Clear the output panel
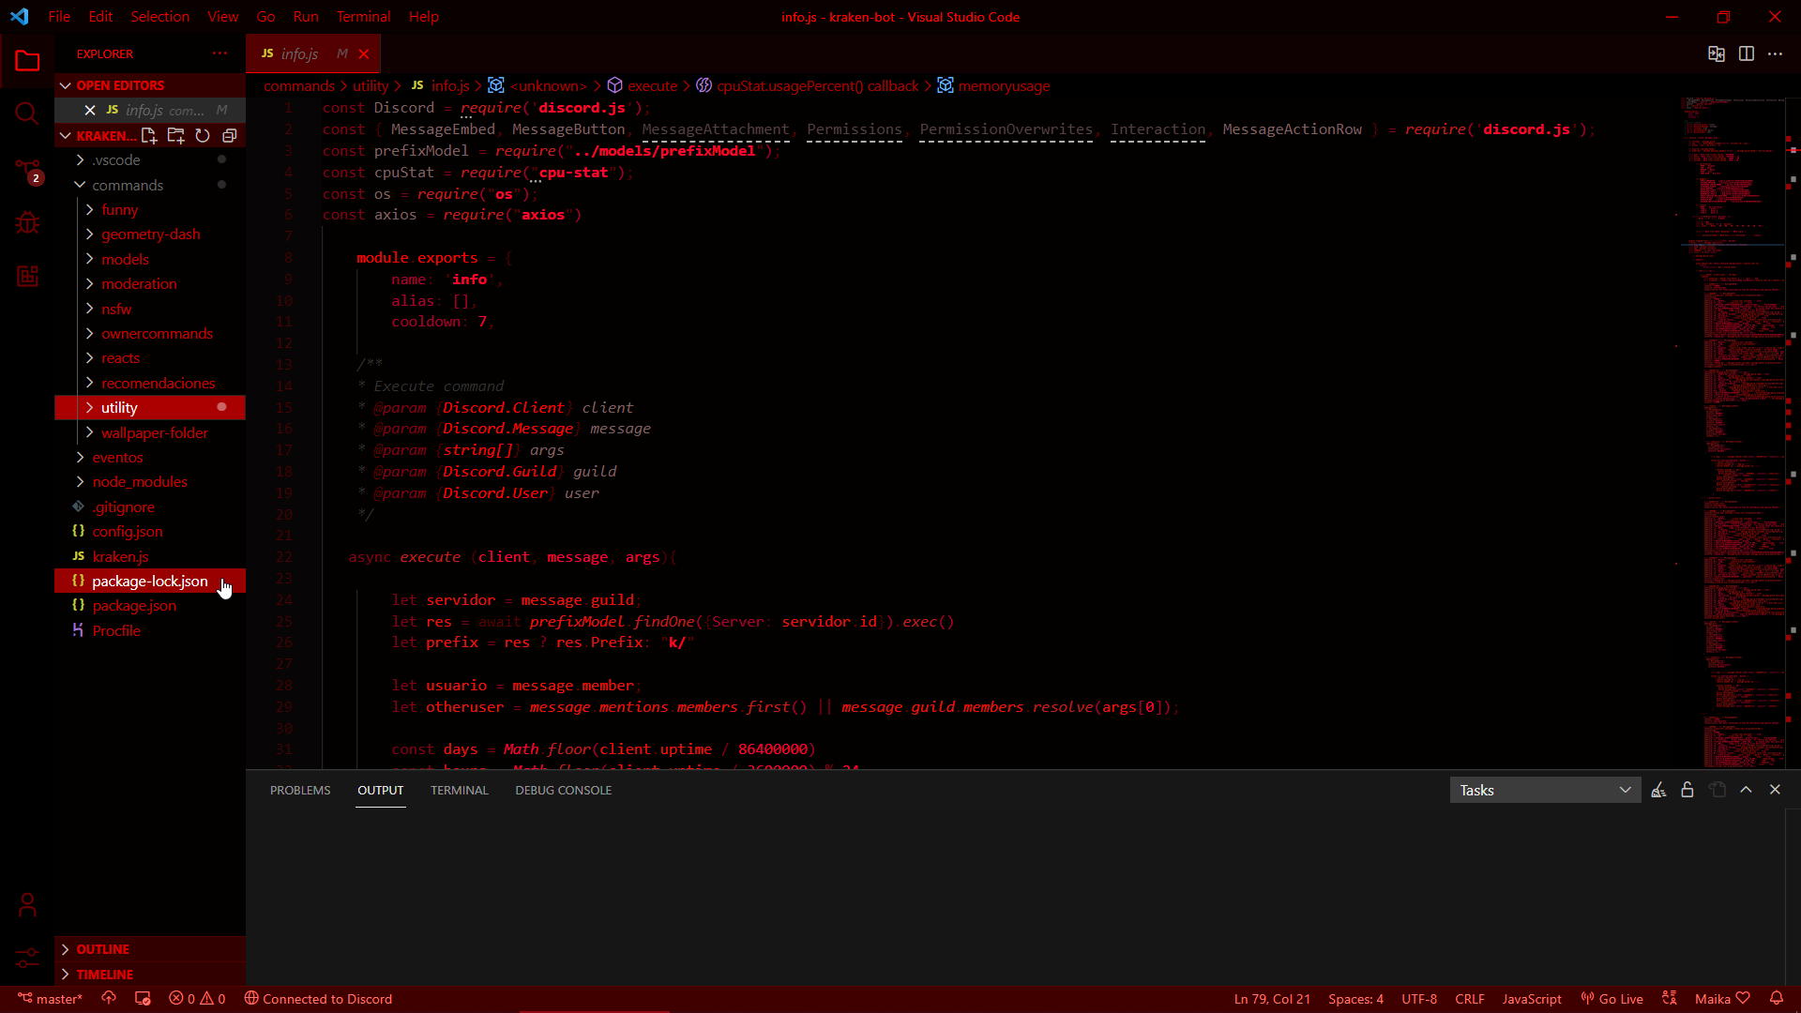 point(1658,791)
